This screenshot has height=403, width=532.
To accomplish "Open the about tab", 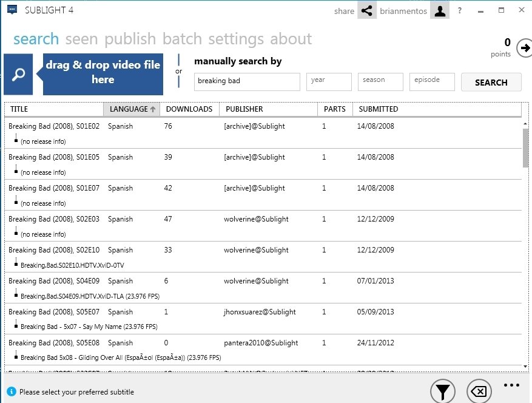I will [291, 39].
